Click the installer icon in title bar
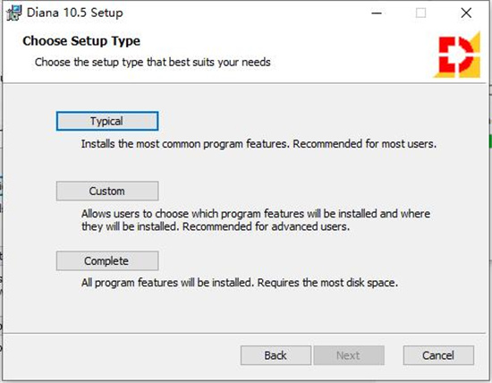 pyautogui.click(x=13, y=13)
